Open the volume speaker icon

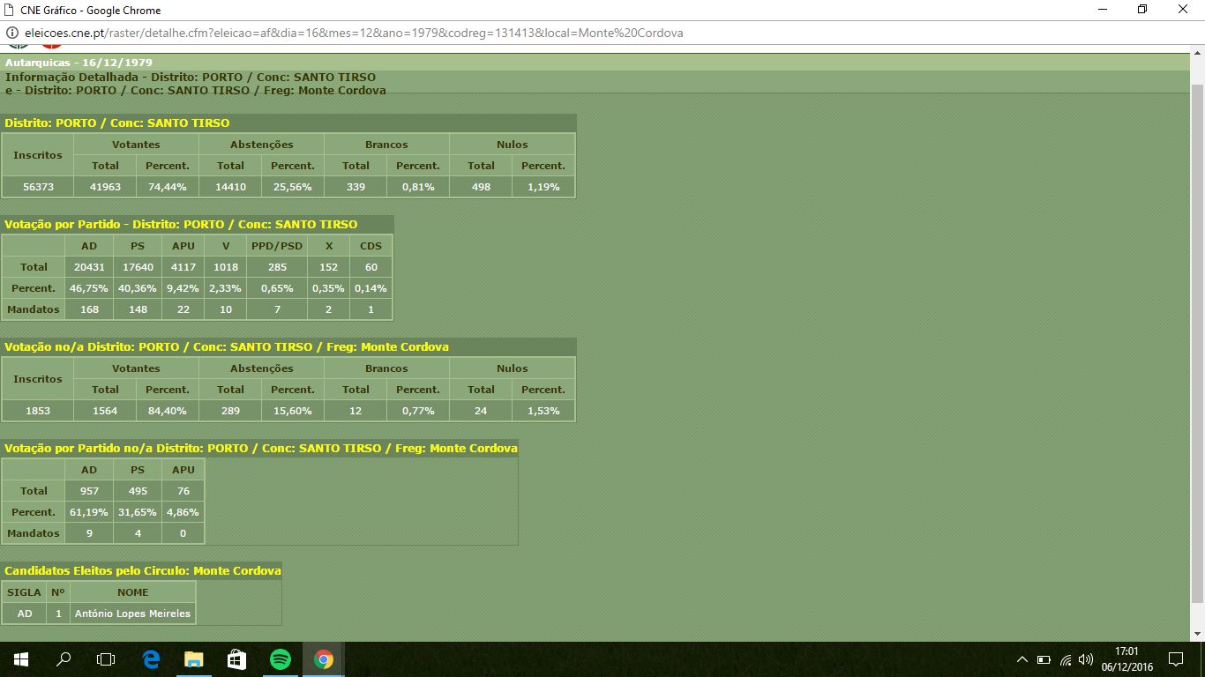pyautogui.click(x=1086, y=659)
